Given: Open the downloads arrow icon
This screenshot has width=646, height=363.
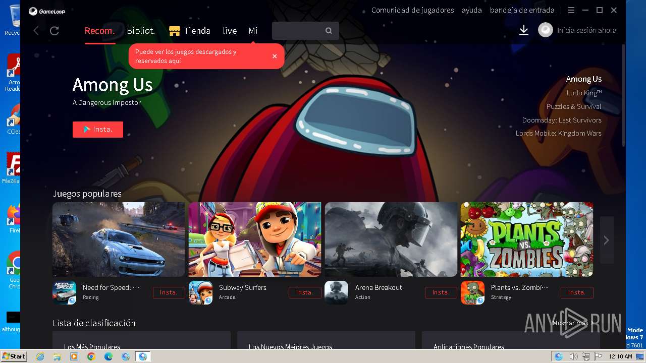Looking at the screenshot, I should point(524,30).
